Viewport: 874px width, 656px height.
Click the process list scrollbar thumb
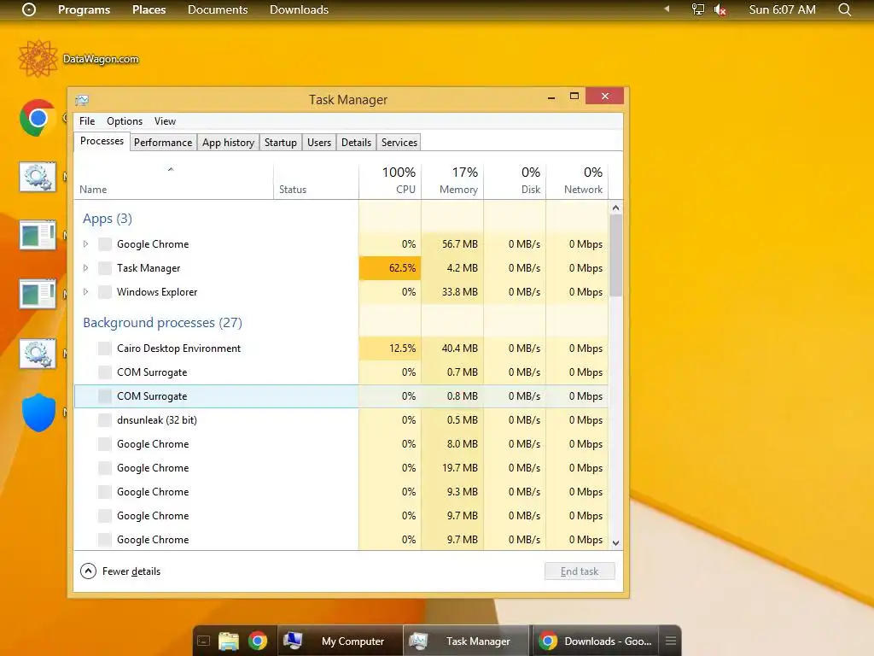615,255
